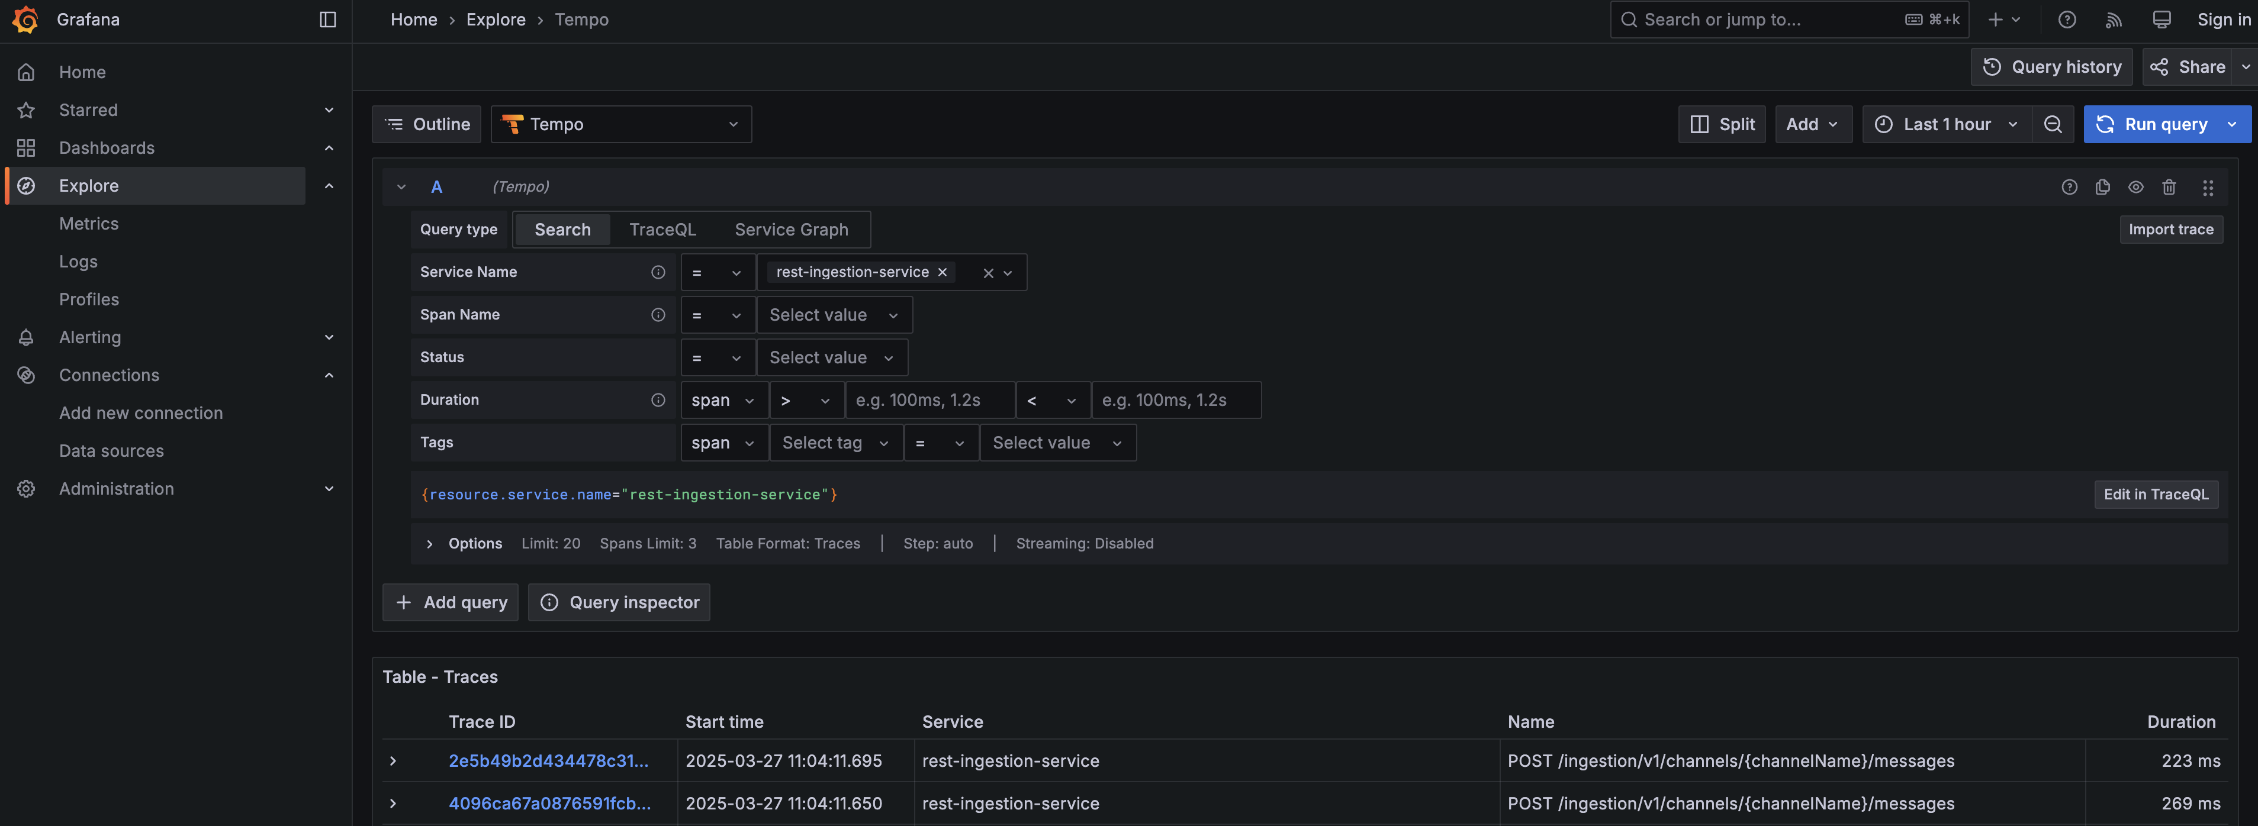Collapse the Dashboards section chevron
Viewport: 2258px width, 826px height.
330,148
